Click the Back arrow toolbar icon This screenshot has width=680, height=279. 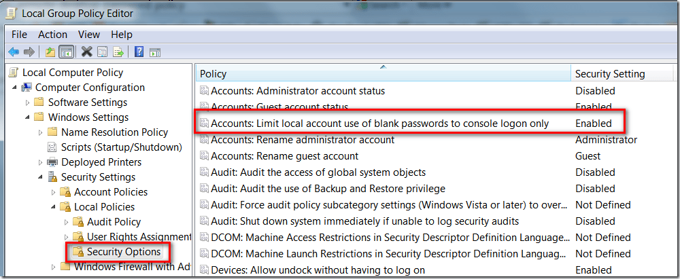(14, 52)
